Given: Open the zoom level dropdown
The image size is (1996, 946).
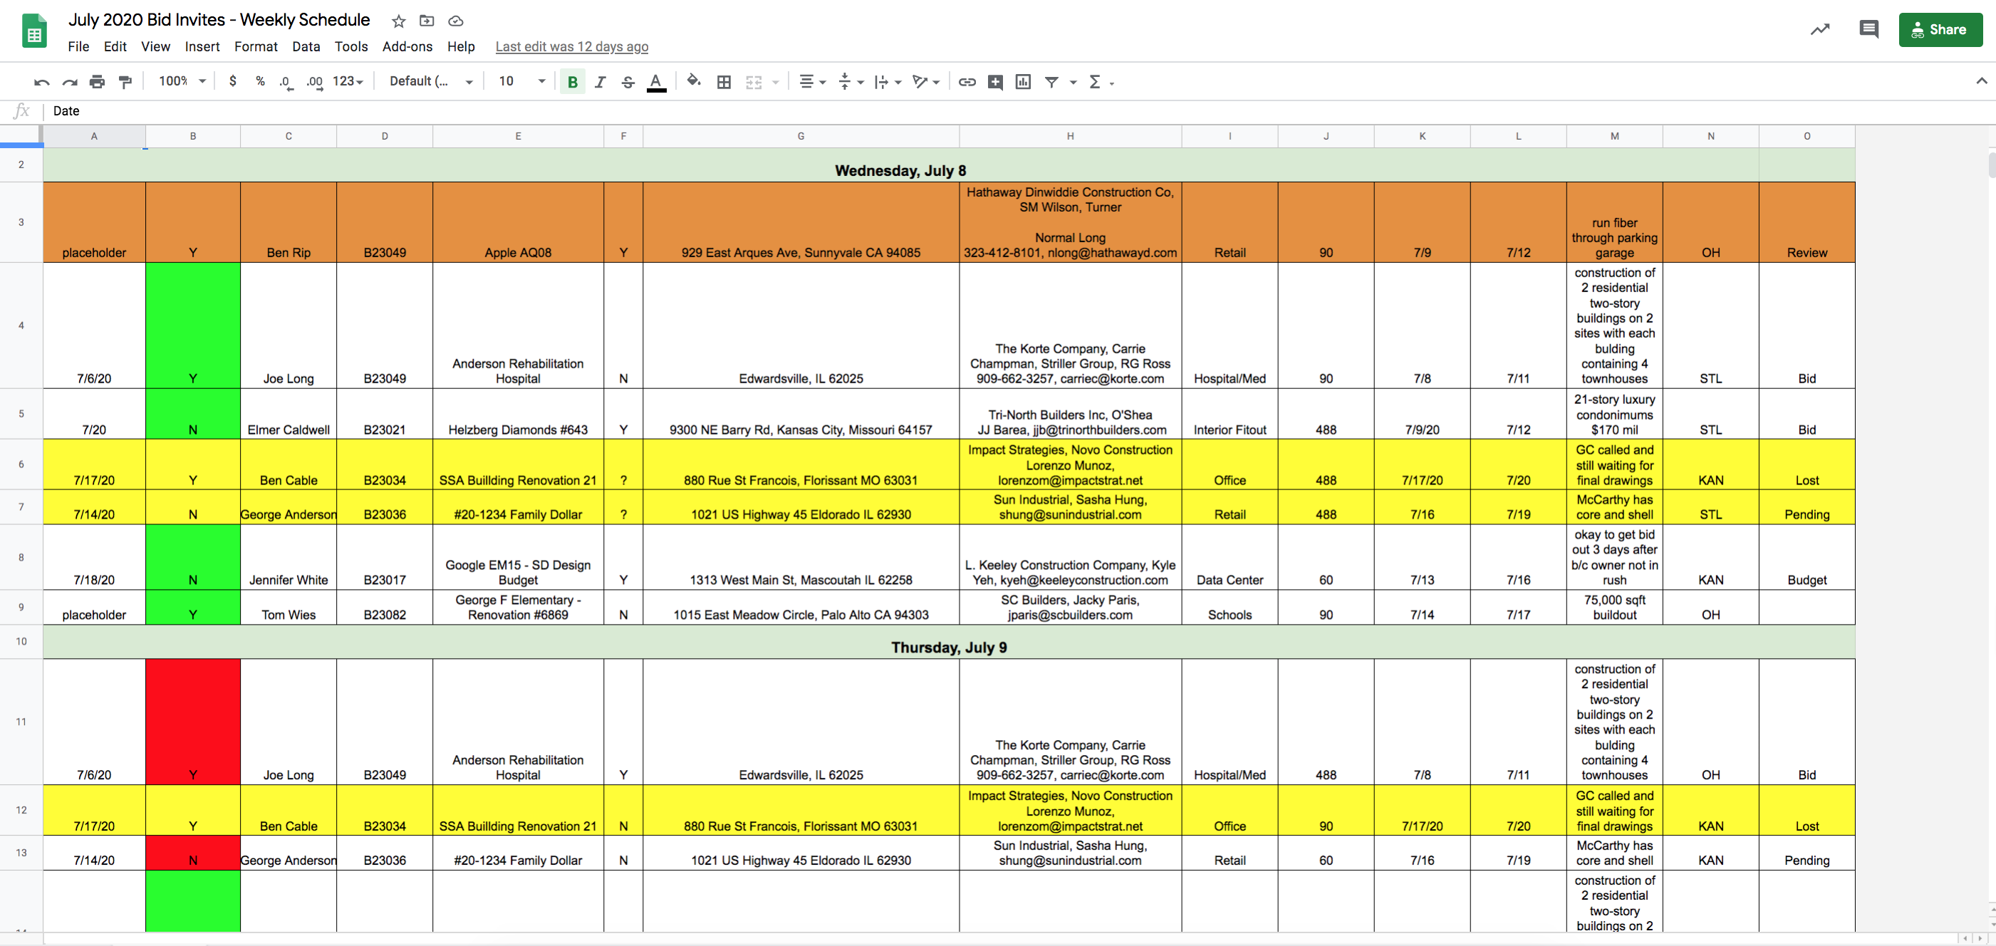Looking at the screenshot, I should (x=179, y=81).
